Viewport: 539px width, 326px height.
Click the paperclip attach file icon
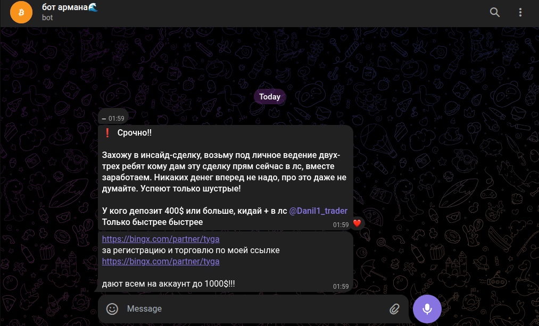click(395, 309)
